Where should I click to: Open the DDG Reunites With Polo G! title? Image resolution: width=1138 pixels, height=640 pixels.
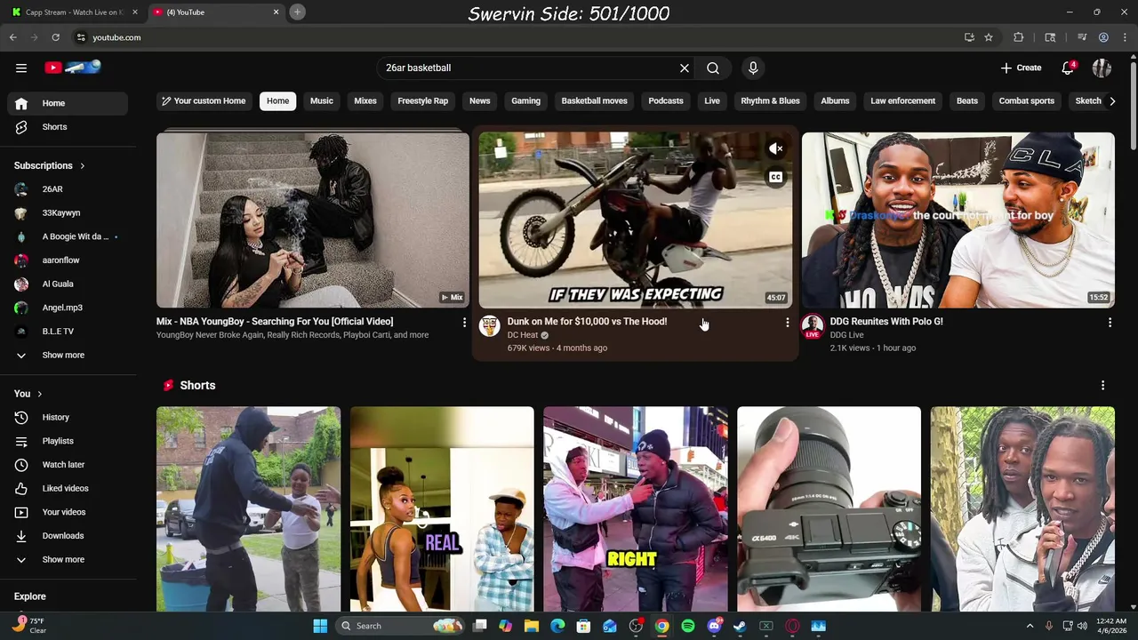point(886,322)
